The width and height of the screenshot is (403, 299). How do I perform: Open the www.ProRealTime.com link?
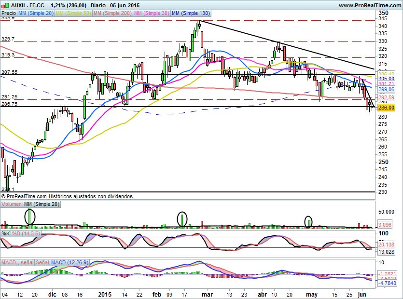point(370,5)
